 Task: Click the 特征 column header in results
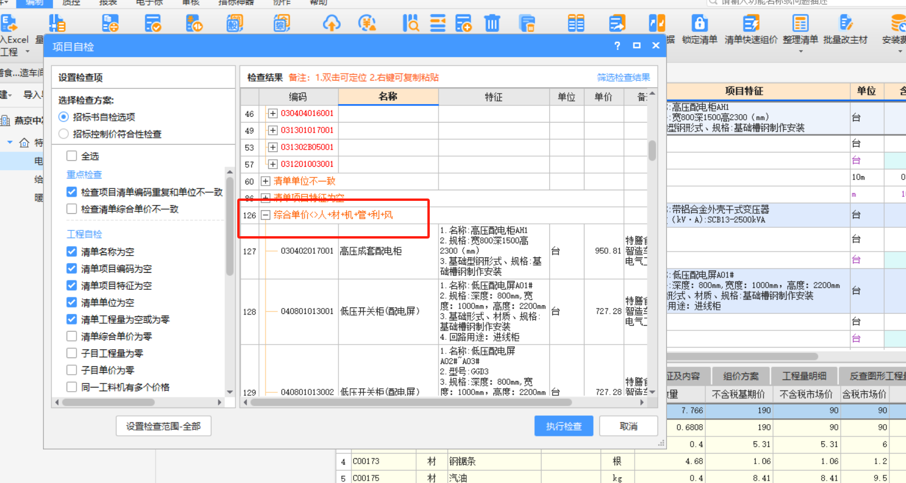point(493,97)
